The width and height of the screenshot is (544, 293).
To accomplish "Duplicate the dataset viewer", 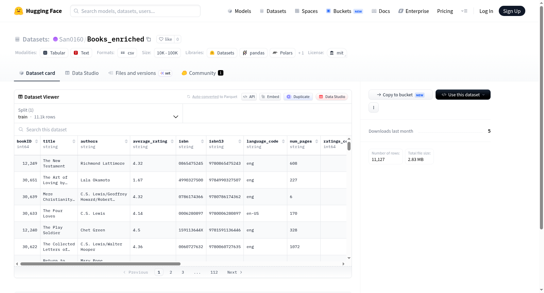I will click(x=298, y=97).
